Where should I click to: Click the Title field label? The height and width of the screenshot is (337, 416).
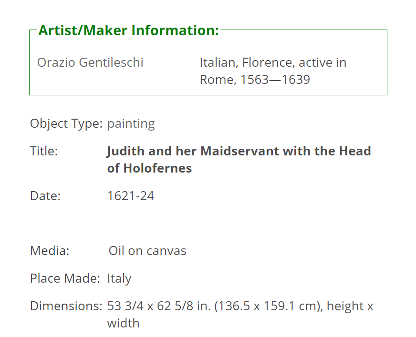pyautogui.click(x=44, y=151)
